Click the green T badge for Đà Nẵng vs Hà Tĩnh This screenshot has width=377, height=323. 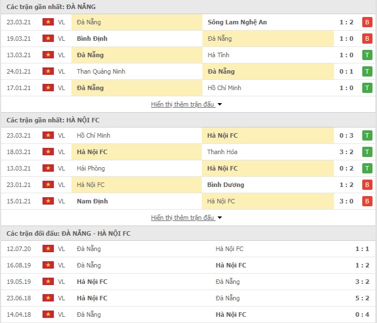click(x=367, y=55)
